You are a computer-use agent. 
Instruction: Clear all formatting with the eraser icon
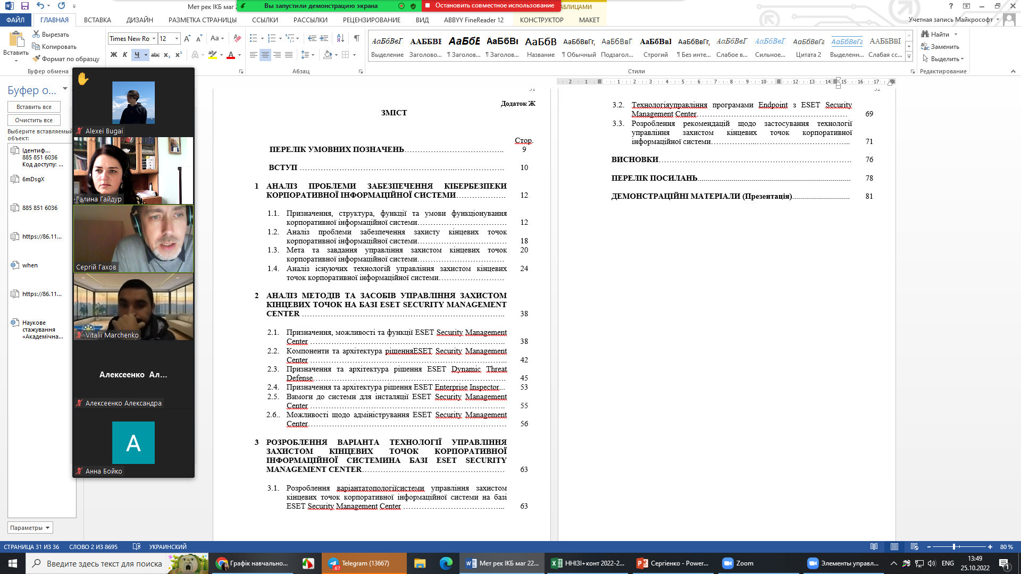click(x=237, y=38)
